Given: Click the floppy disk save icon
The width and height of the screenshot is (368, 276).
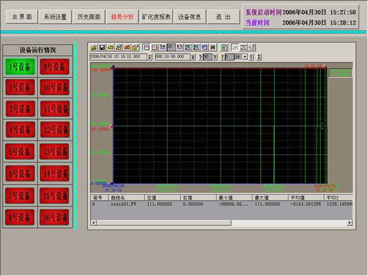Looking at the screenshot, I should point(102,47).
